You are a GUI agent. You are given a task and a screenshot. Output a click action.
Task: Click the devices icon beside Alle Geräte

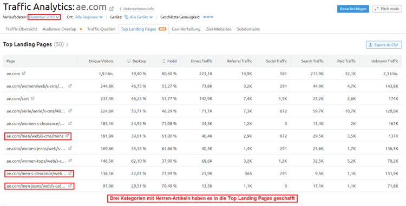coord(126,17)
